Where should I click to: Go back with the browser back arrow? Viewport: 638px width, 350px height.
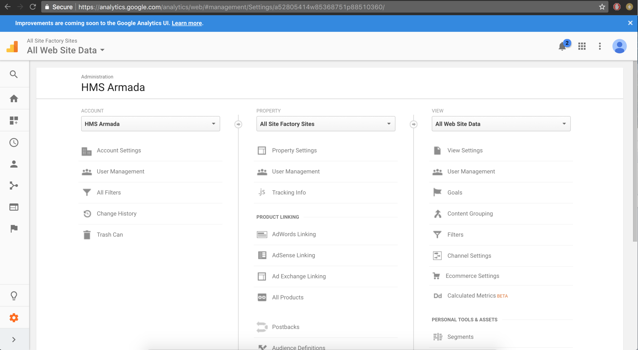(8, 7)
